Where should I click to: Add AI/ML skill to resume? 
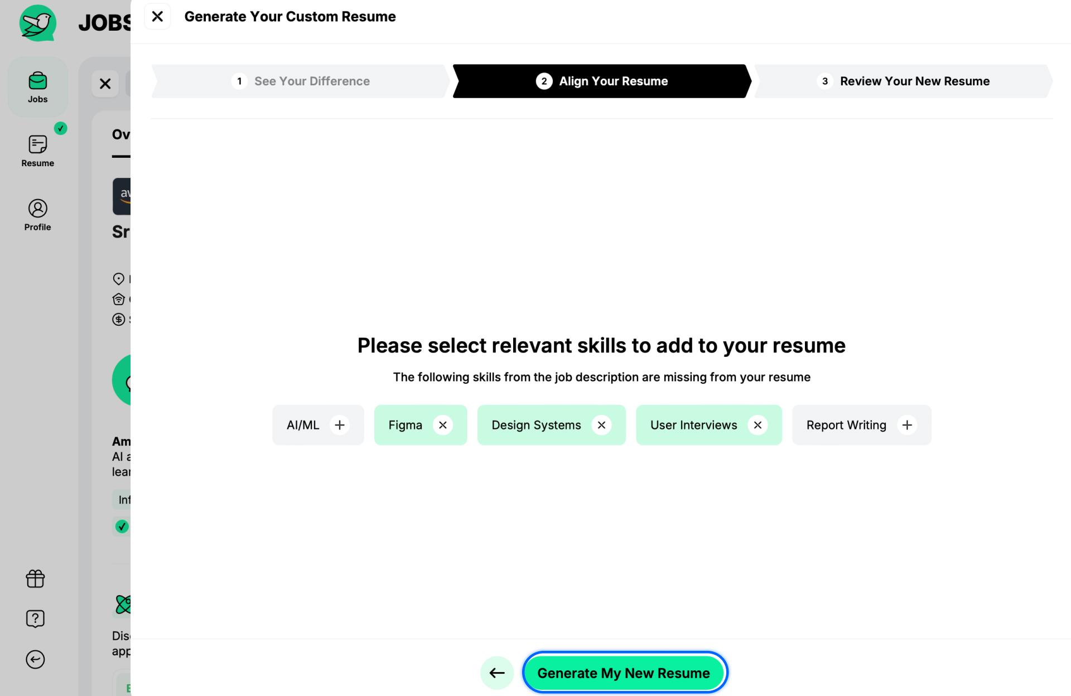pos(340,424)
